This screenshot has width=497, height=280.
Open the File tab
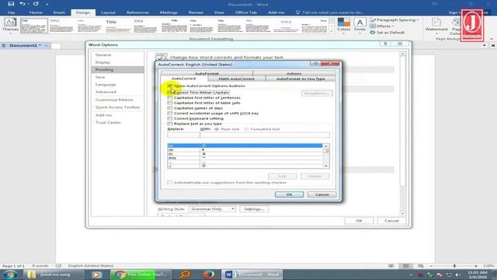(11, 12)
